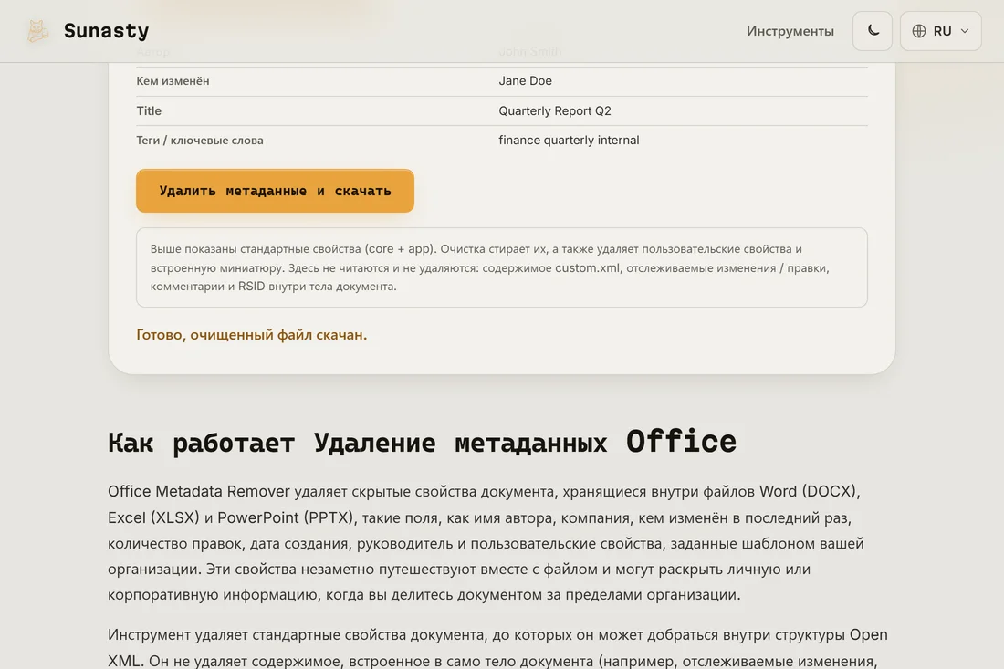Open the Sunasty home link text
Image resolution: width=1004 pixels, height=669 pixels.
(x=106, y=31)
